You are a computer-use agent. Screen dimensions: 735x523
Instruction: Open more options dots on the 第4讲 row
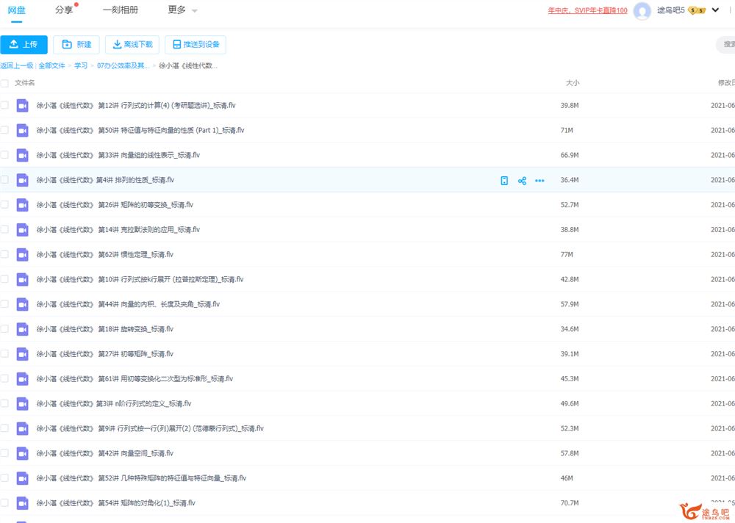[539, 181]
